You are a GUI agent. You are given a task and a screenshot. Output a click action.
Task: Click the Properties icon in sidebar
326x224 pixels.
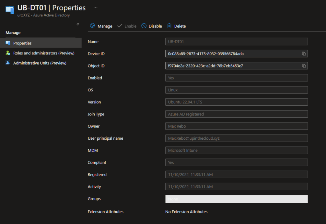[x=8, y=43]
